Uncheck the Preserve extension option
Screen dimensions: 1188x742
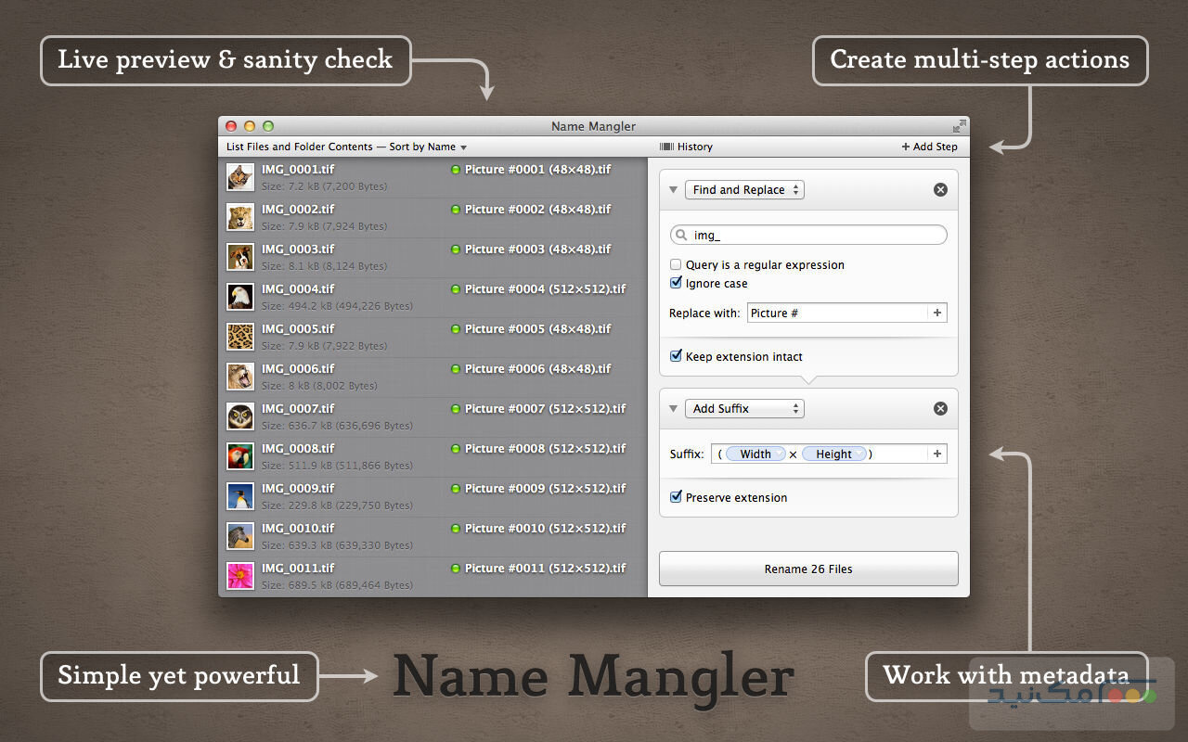click(x=676, y=497)
